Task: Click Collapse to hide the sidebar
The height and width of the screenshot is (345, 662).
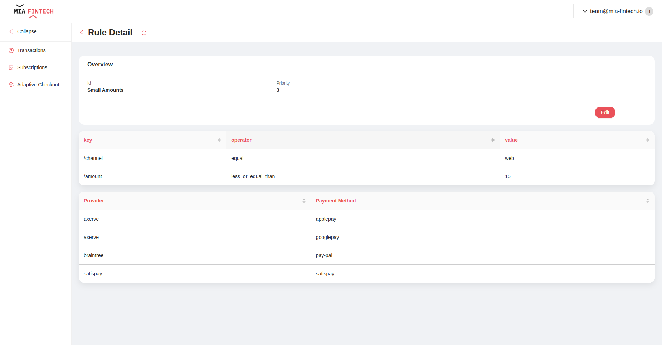Action: click(x=27, y=31)
